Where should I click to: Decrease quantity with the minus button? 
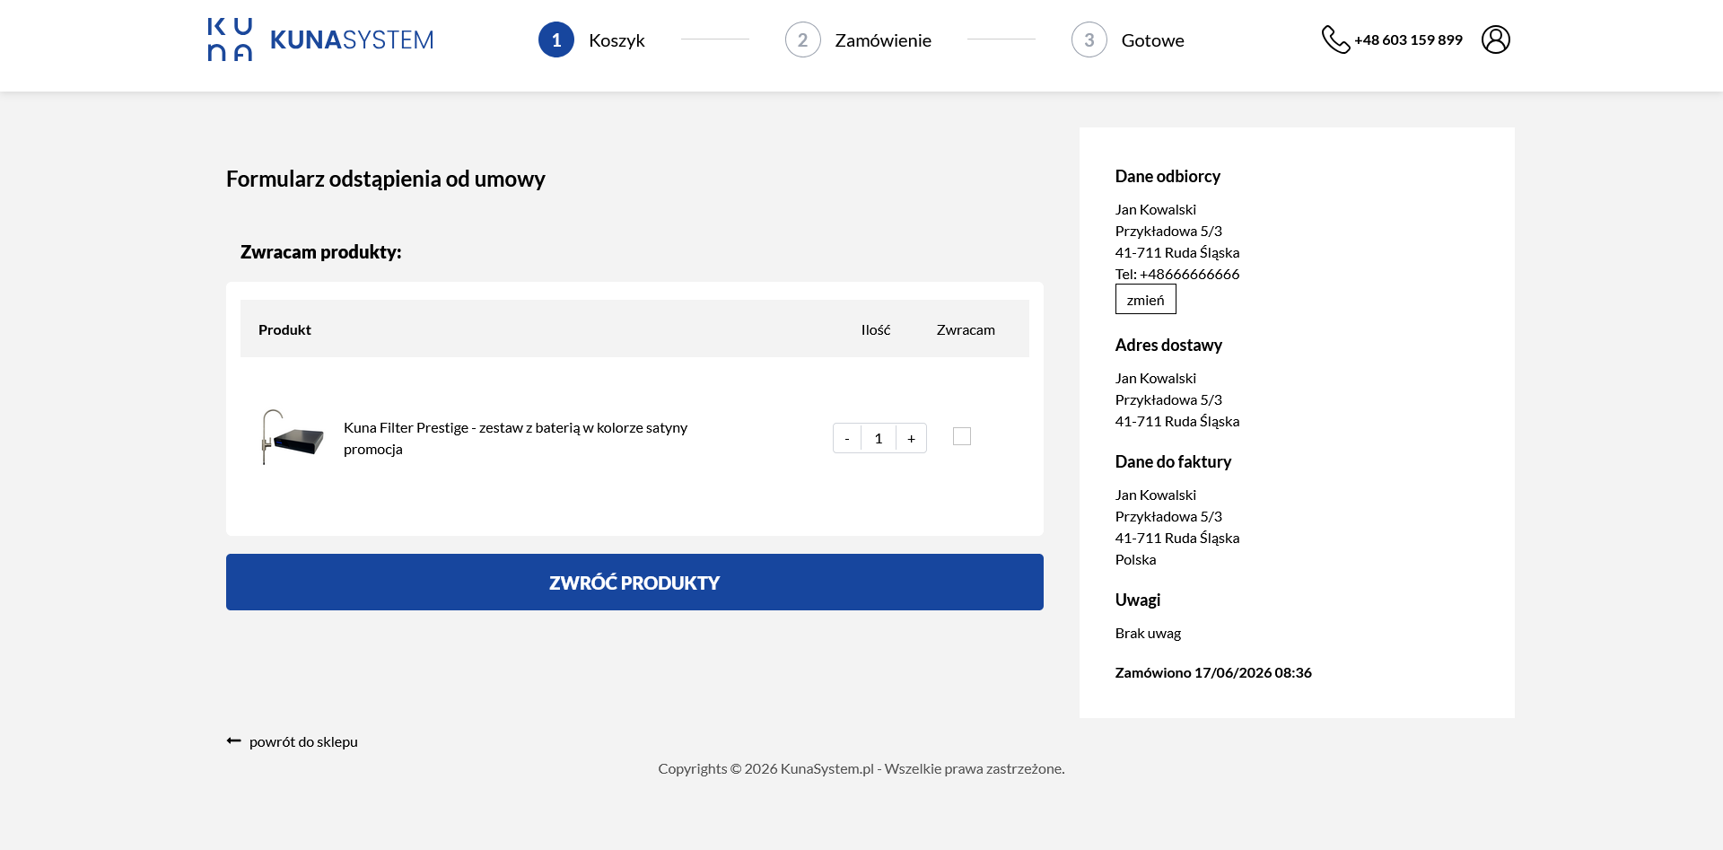tap(847, 438)
